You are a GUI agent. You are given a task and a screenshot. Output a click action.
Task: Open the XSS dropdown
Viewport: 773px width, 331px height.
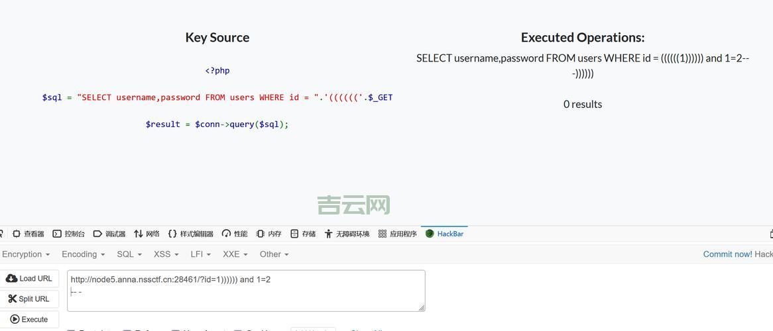pyautogui.click(x=166, y=254)
